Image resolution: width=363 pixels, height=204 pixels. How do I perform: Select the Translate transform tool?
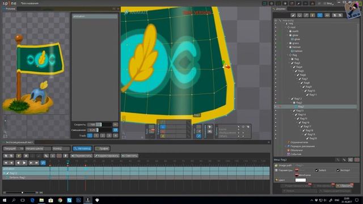(163, 127)
